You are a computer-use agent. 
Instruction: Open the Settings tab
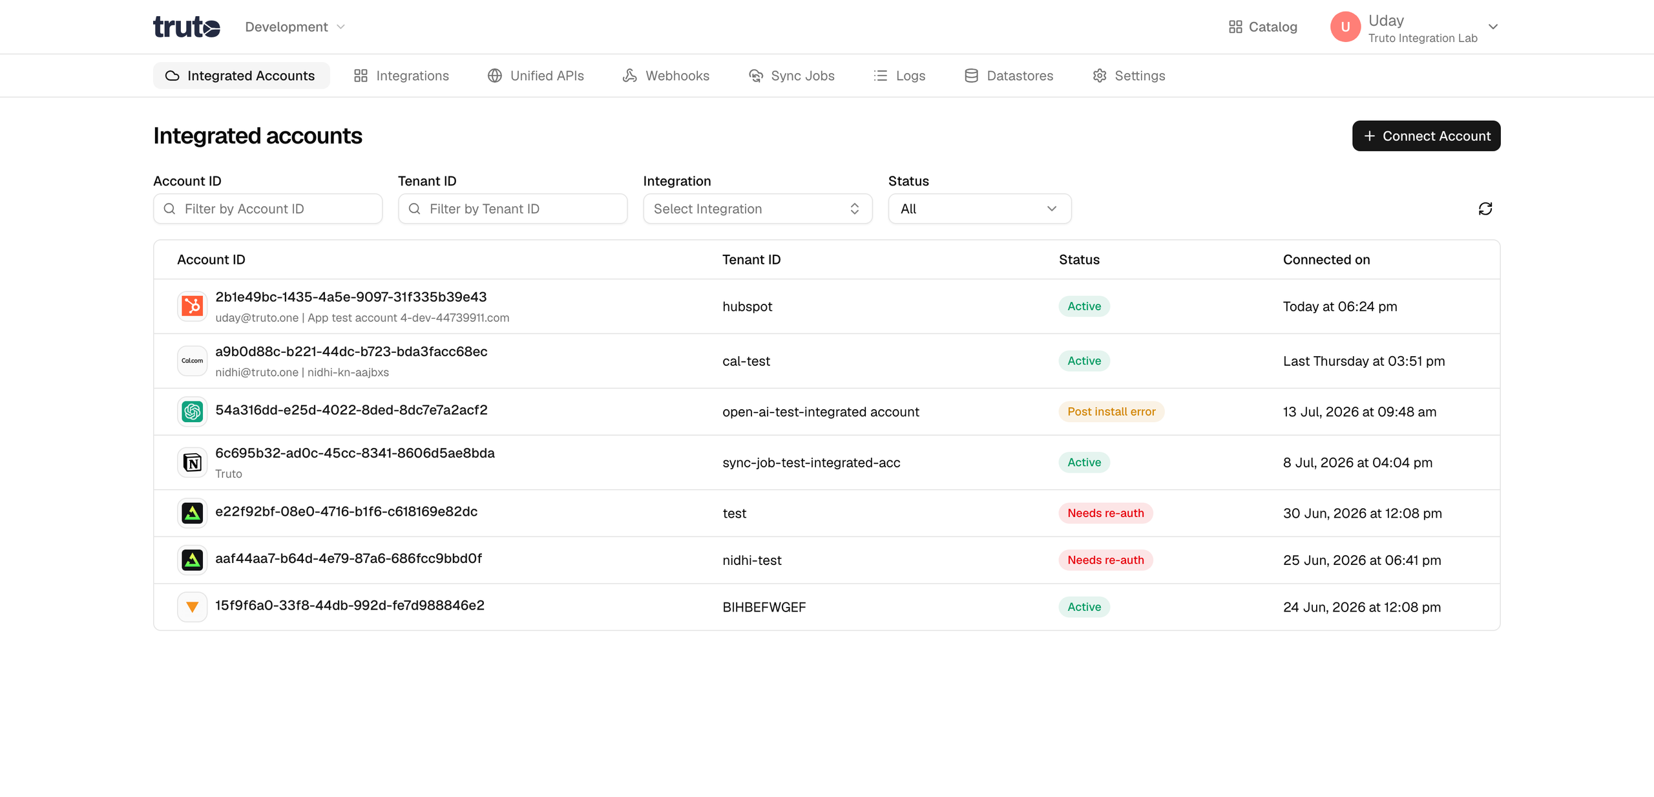point(1129,76)
